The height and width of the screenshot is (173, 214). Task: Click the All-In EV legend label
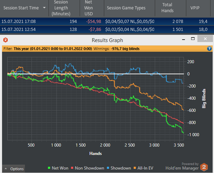point(145,168)
